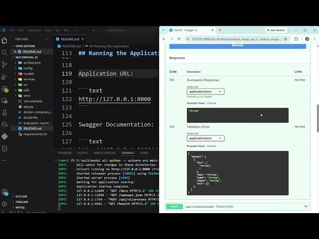Viewport: 319px width, 239px height.
Task: Expand the services folder
Action: point(29,79)
